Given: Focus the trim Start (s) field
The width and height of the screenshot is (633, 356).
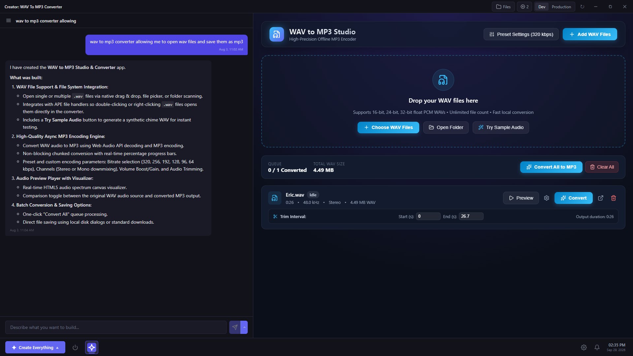Looking at the screenshot, I should pos(428,216).
